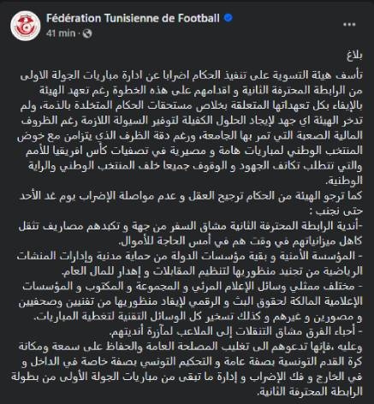374x404 pixels.
Task: Open the three-dot post options menu
Action: 349,25
